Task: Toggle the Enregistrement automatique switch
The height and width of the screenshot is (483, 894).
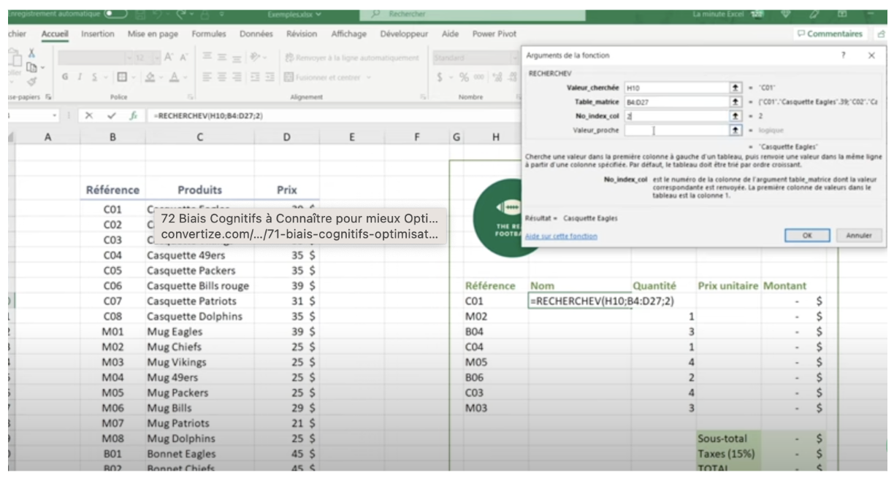Action: 115,14
